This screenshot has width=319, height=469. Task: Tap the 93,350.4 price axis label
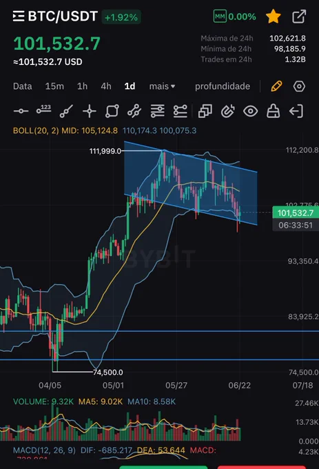coord(303,261)
